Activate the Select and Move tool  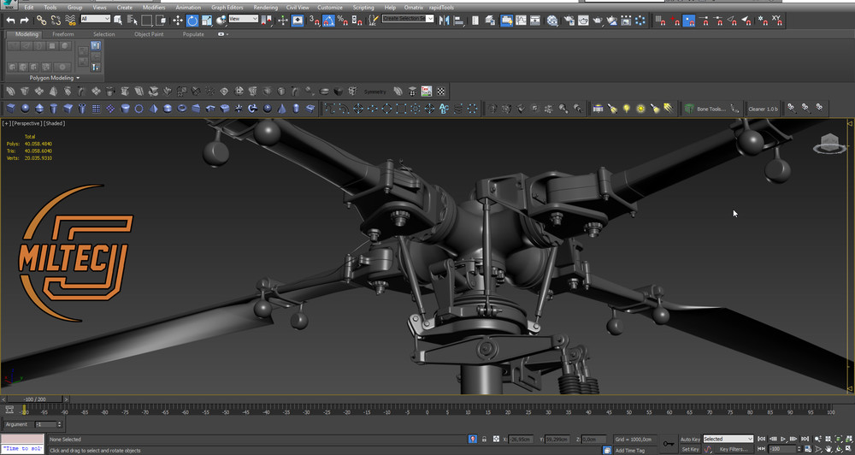[178, 20]
